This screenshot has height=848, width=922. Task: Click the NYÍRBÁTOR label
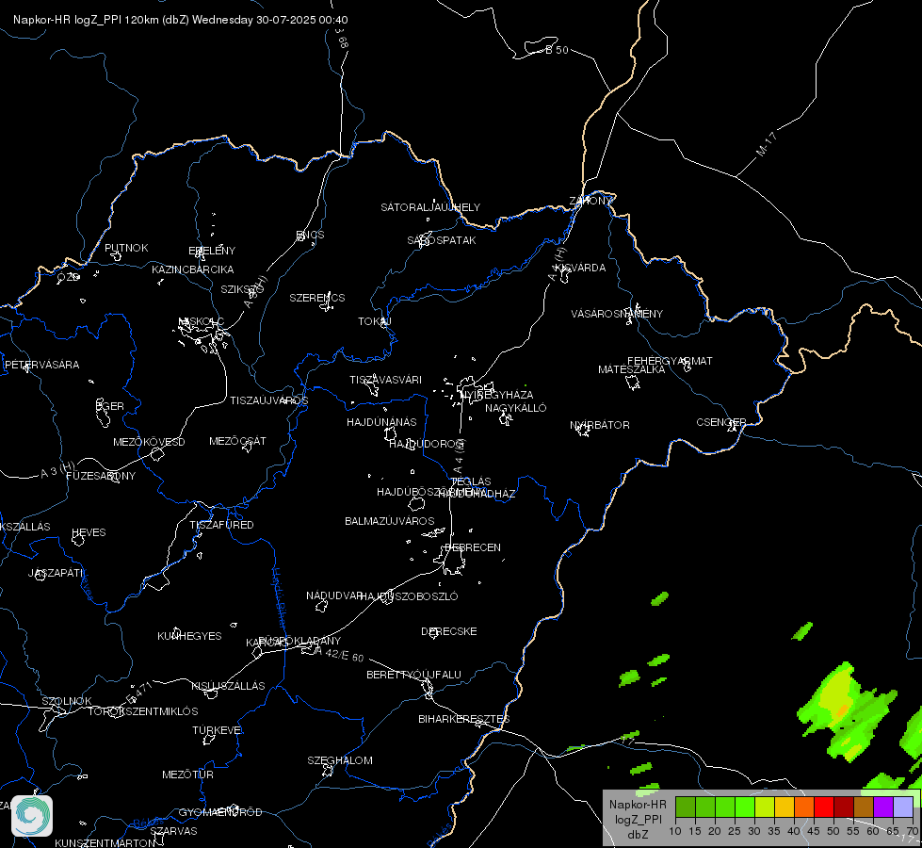600,425
